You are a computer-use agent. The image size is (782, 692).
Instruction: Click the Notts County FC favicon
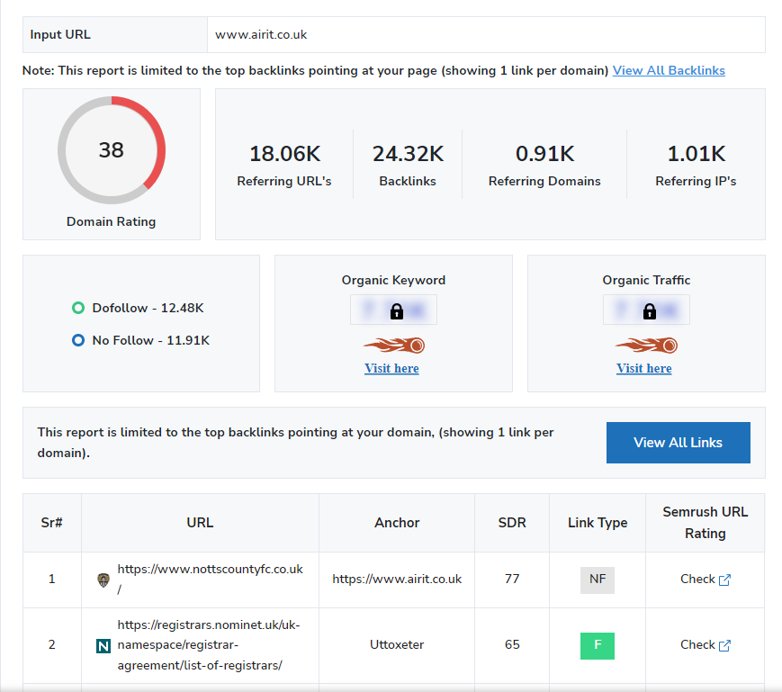point(103,580)
